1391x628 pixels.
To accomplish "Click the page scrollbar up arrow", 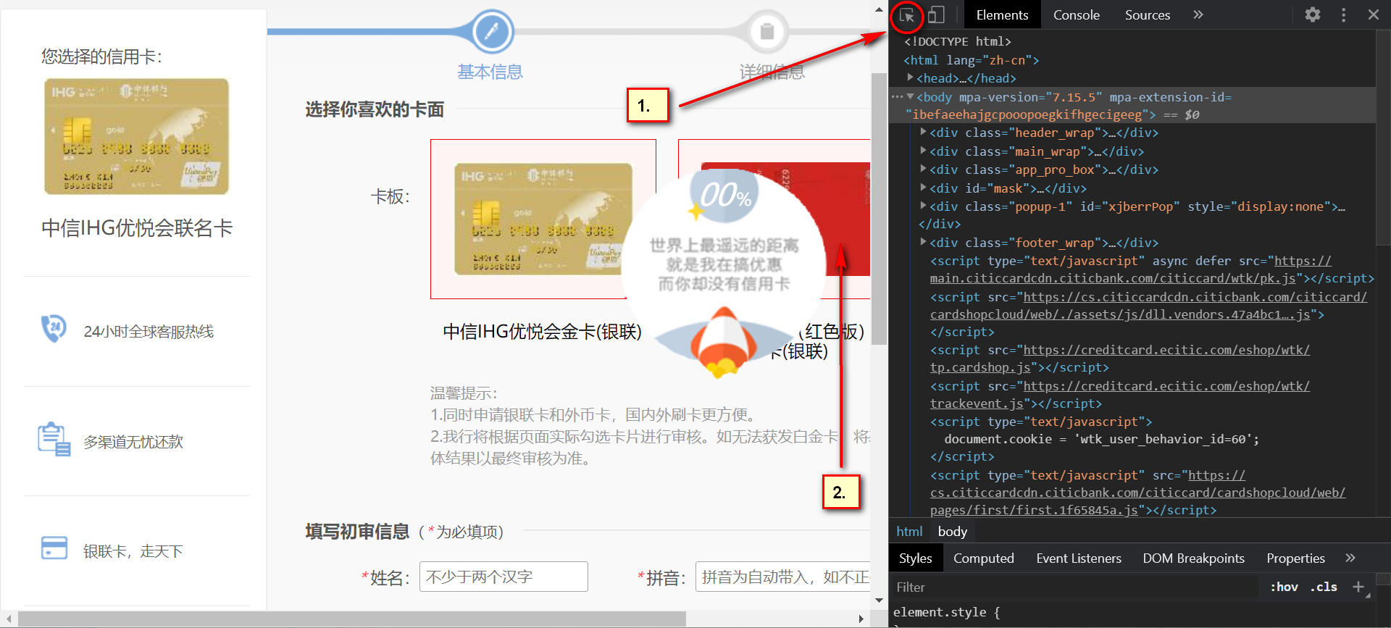I will [879, 10].
